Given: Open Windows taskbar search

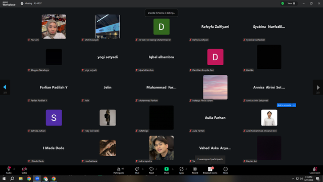Looking at the screenshot, I should 12,178.
